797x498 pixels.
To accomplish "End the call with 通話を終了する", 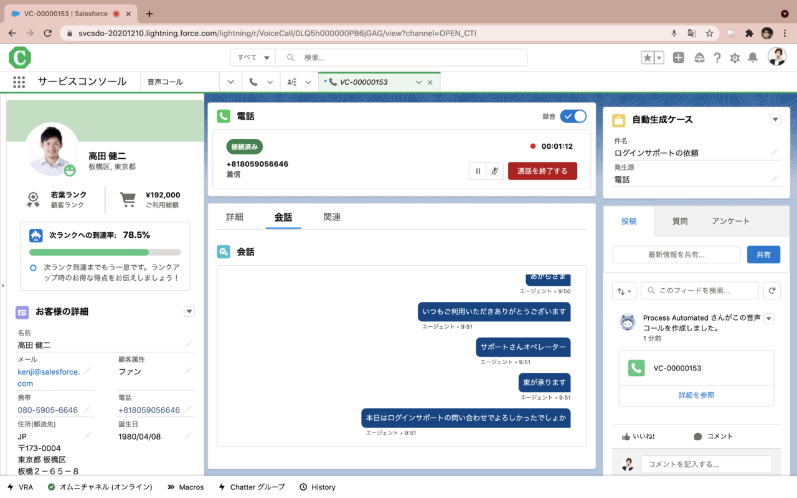I will pos(542,171).
